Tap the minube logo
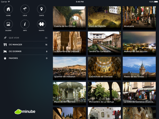Screen dimensions: 159x119 (x=25, y=112)
